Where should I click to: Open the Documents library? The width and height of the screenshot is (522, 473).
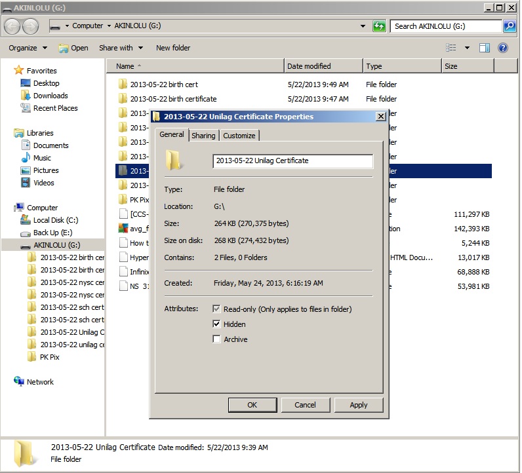pos(50,145)
